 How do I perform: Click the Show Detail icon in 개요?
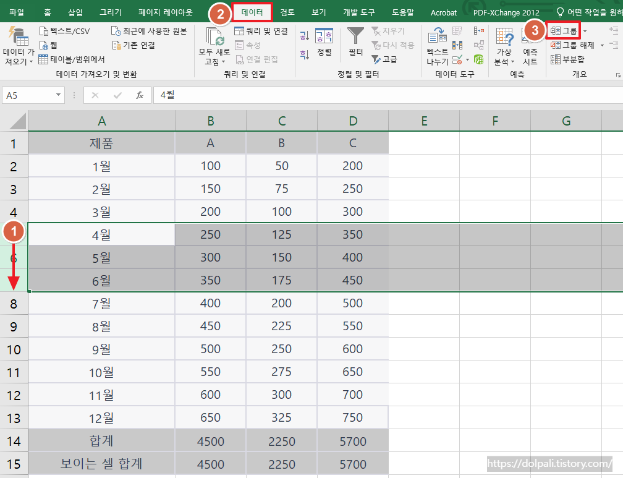614,30
